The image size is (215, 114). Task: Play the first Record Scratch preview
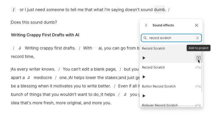(144, 58)
